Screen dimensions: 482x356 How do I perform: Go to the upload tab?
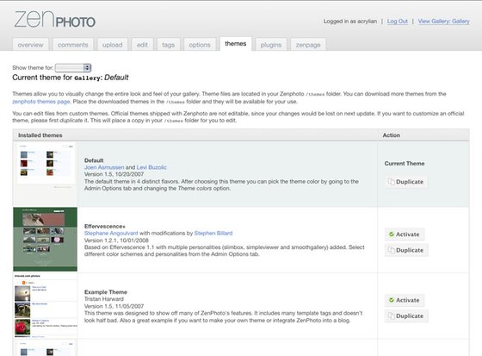pyautogui.click(x=113, y=45)
